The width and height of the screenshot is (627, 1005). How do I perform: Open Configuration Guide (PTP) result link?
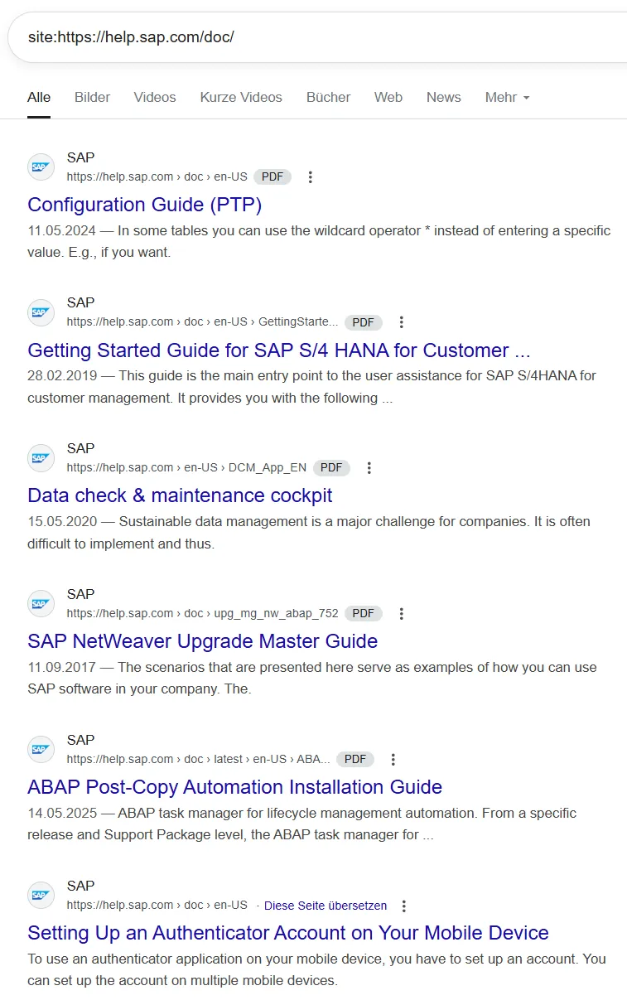[144, 204]
